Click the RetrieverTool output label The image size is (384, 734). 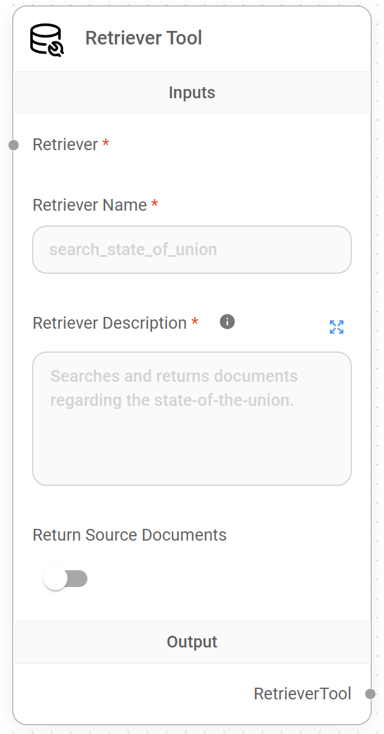[302, 694]
